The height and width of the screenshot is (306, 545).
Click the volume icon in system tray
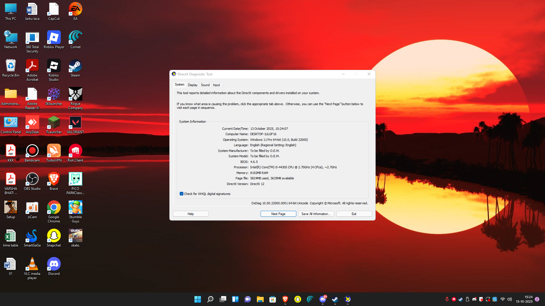(510, 299)
